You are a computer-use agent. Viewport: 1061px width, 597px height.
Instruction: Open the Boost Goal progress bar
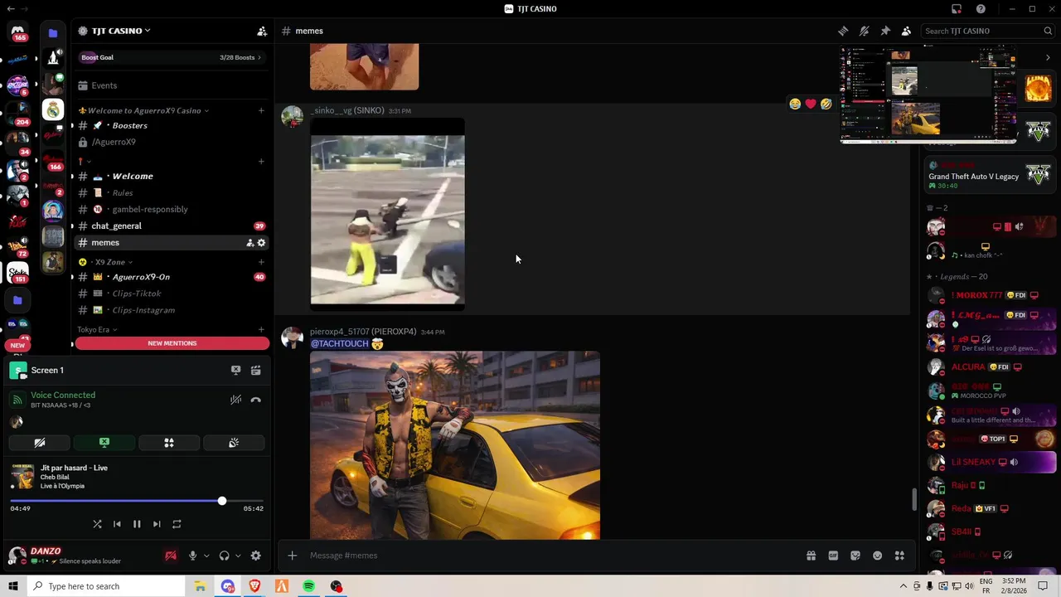pyautogui.click(x=172, y=57)
